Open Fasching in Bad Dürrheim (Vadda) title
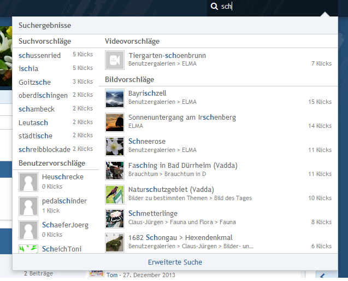This screenshot has height=281, width=348. [x=183, y=166]
